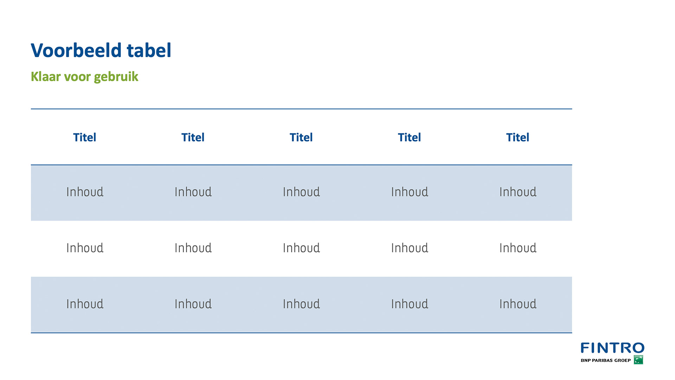Click the BNP Paribas green star icon
The width and height of the screenshot is (675, 380).
[x=638, y=360]
